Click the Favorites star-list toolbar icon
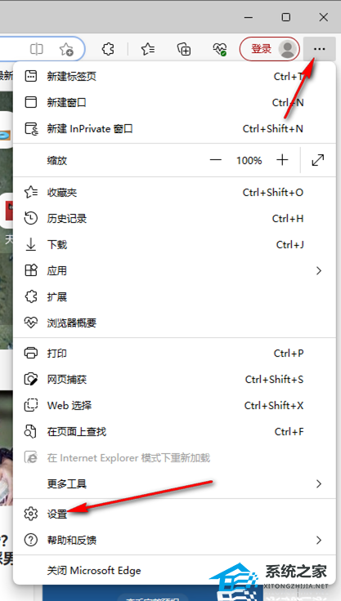The width and height of the screenshot is (341, 601). coord(148,49)
